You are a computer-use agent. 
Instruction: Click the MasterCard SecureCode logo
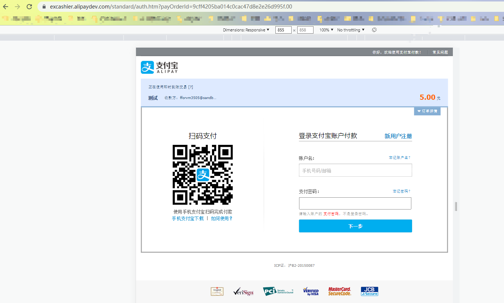coord(339,292)
